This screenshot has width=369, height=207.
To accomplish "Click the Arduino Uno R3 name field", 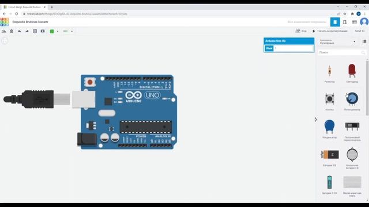I will click(293, 48).
